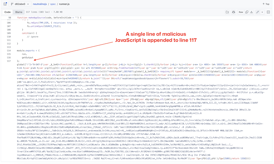This screenshot has height=164, width=274.
Task: Select line number 110
Action: pos(9,37)
